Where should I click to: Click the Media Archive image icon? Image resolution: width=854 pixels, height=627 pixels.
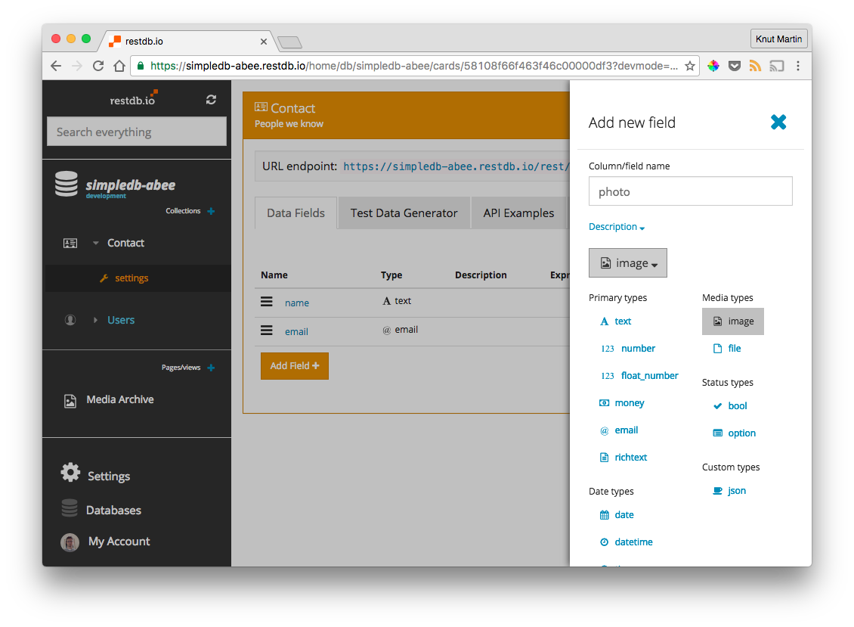(x=70, y=402)
